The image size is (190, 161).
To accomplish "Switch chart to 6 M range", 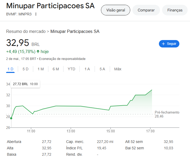I will 56,69.
